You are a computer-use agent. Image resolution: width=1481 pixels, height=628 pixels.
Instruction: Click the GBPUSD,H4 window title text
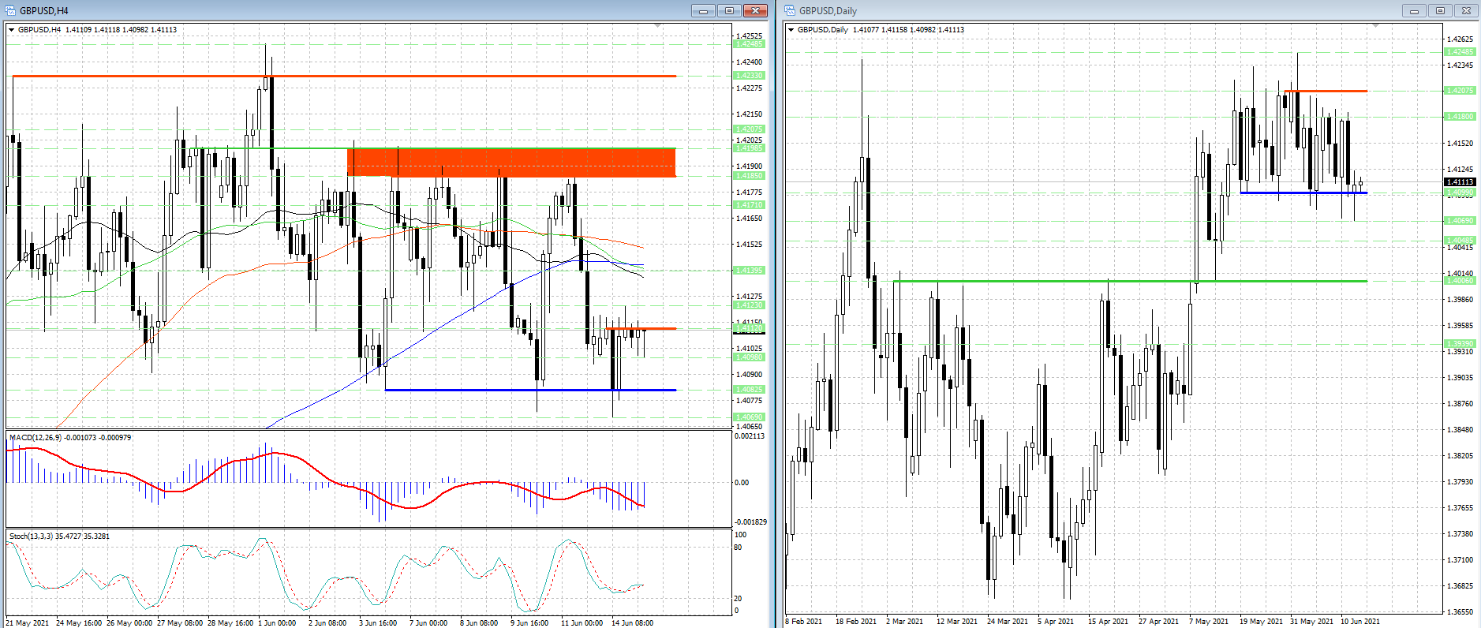44,11
